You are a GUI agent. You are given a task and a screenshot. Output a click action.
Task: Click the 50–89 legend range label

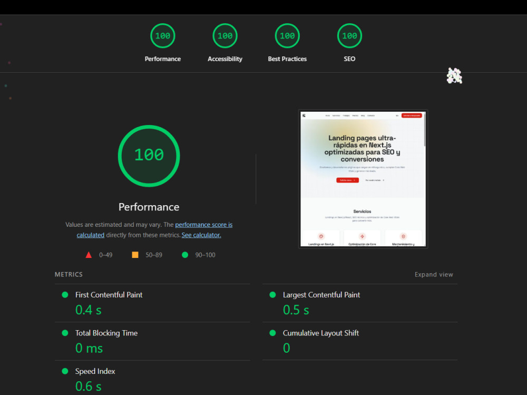[153, 255]
